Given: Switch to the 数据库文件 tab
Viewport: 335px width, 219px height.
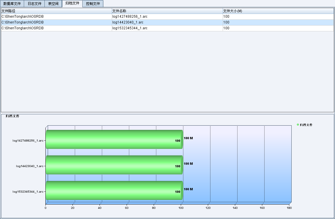Looking at the screenshot, I should (x=12, y=4).
